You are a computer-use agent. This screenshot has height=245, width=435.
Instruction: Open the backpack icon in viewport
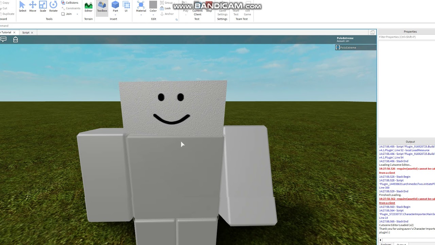(x=15, y=39)
